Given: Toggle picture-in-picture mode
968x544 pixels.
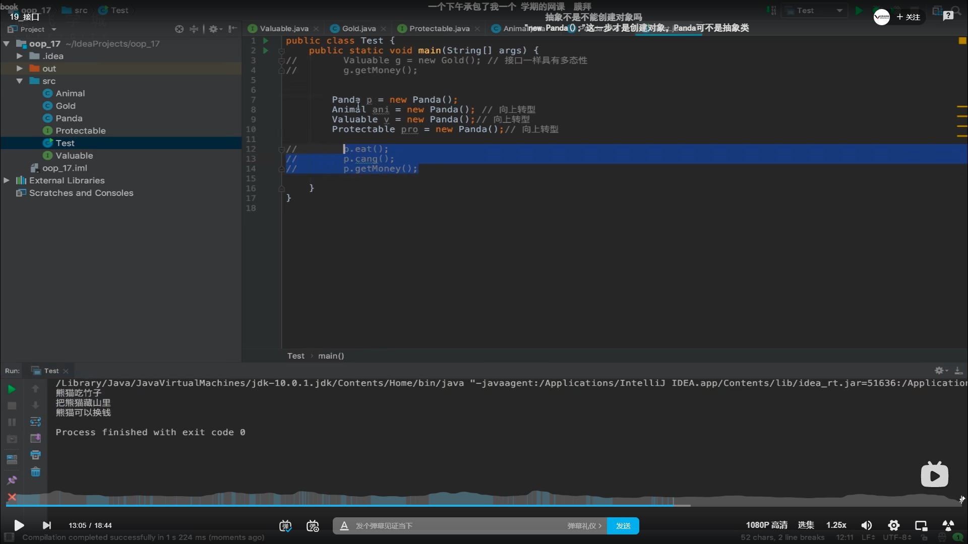Looking at the screenshot, I should [921, 525].
